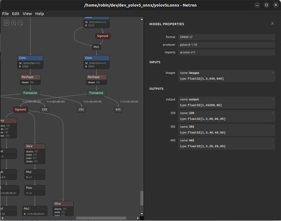Select the Conv node with 255×512×1×1 weights

[96, 62]
